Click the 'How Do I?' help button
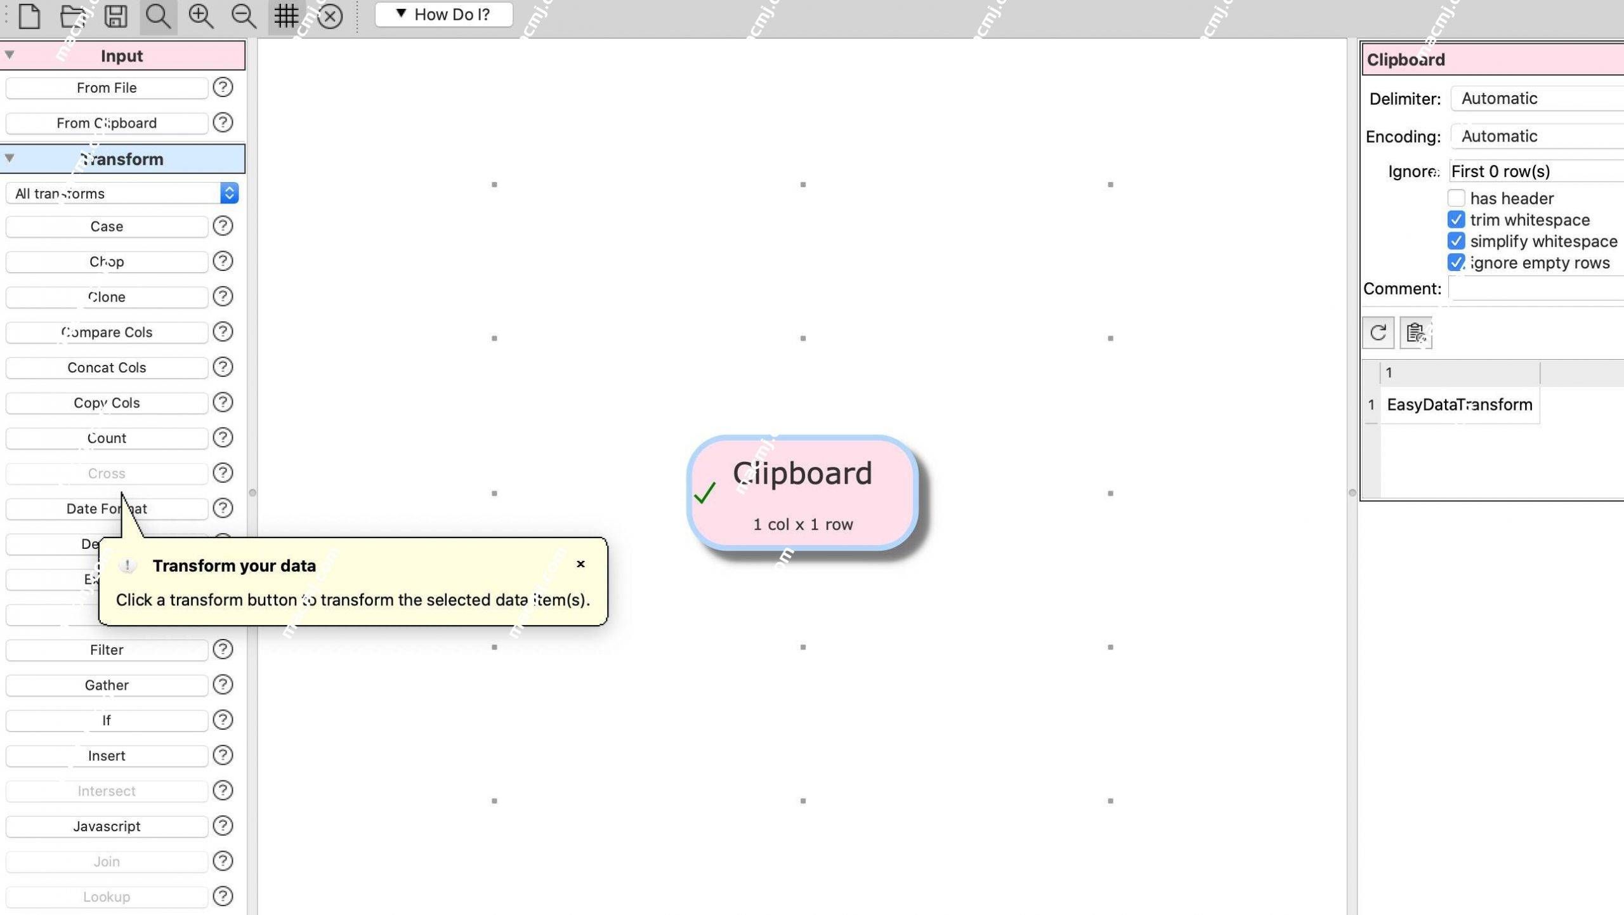 coord(446,15)
